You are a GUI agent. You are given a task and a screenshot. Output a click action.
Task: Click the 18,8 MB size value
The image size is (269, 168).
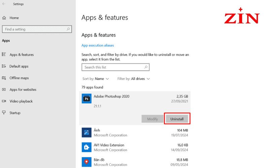(x=182, y=160)
